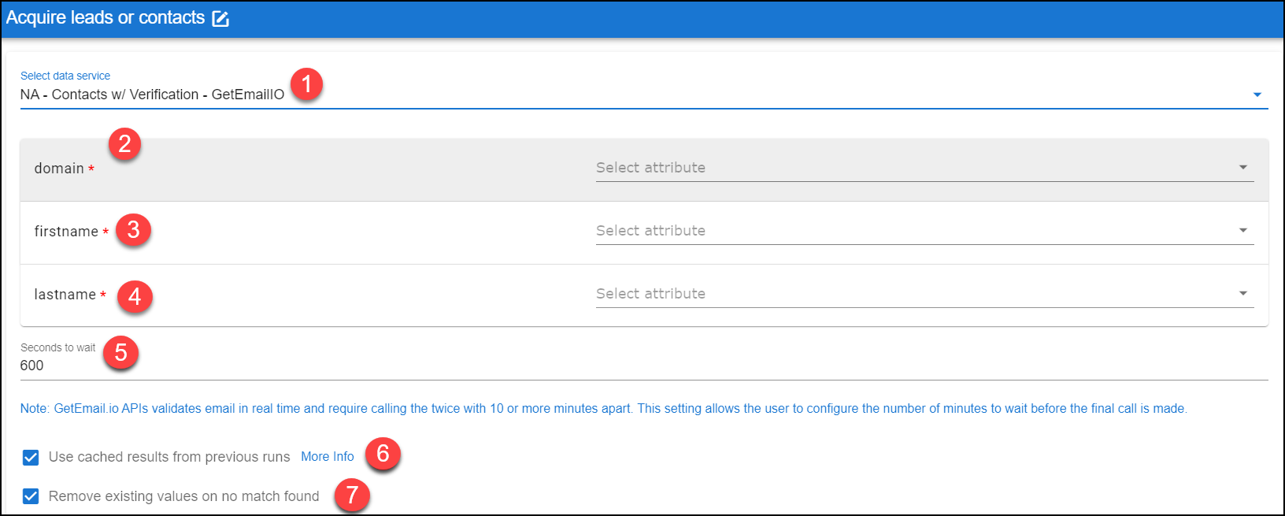Open the More Info link

(328, 457)
